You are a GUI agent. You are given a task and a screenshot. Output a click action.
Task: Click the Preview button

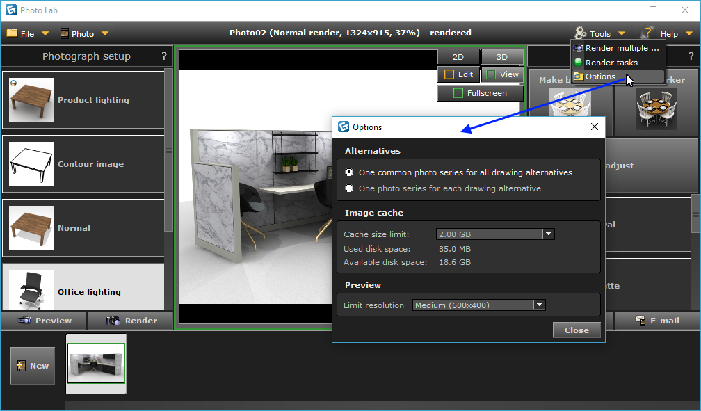point(44,320)
